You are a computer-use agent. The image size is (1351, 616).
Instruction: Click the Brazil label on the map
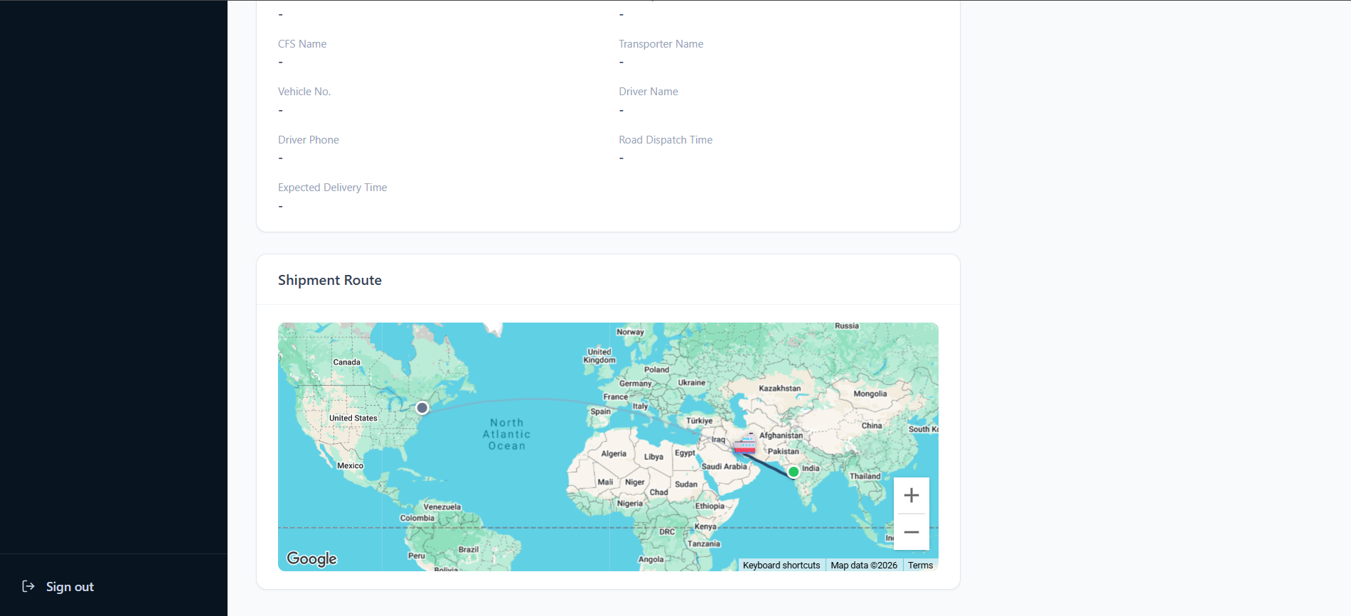pyautogui.click(x=469, y=550)
